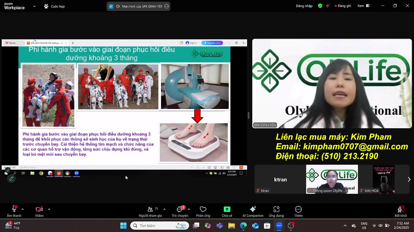Viewport: 414px width, 232px height.
Task: Open Ứng dụng apps
Action: [276, 211]
